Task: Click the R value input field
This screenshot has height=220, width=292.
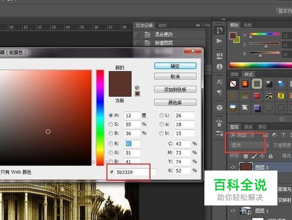Action: click(132, 144)
